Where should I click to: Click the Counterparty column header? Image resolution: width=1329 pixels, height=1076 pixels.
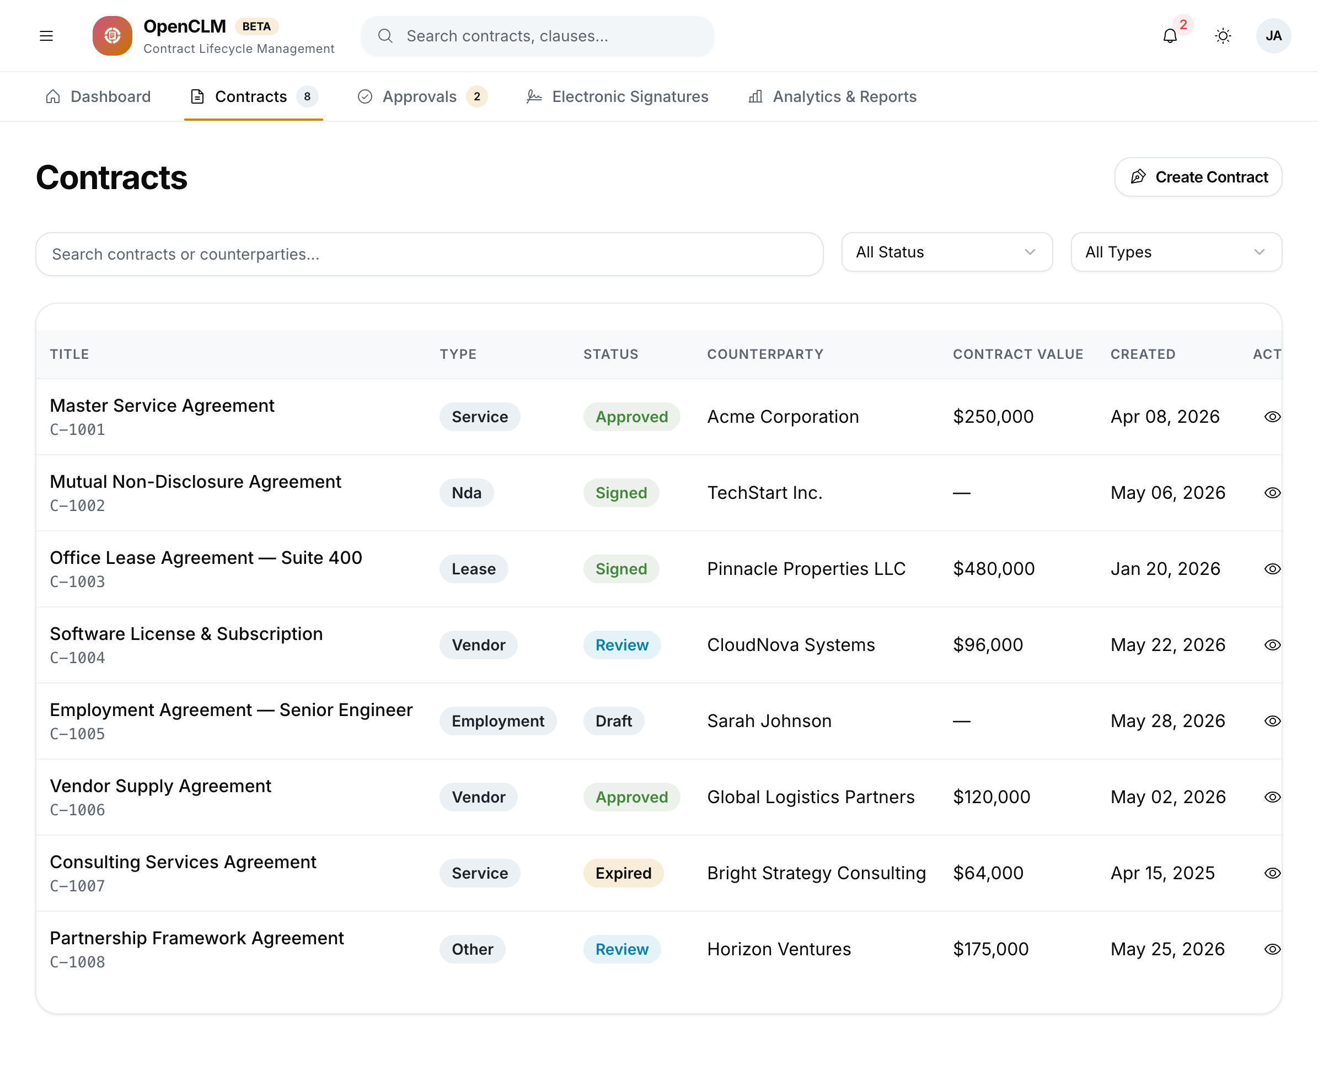coord(765,354)
